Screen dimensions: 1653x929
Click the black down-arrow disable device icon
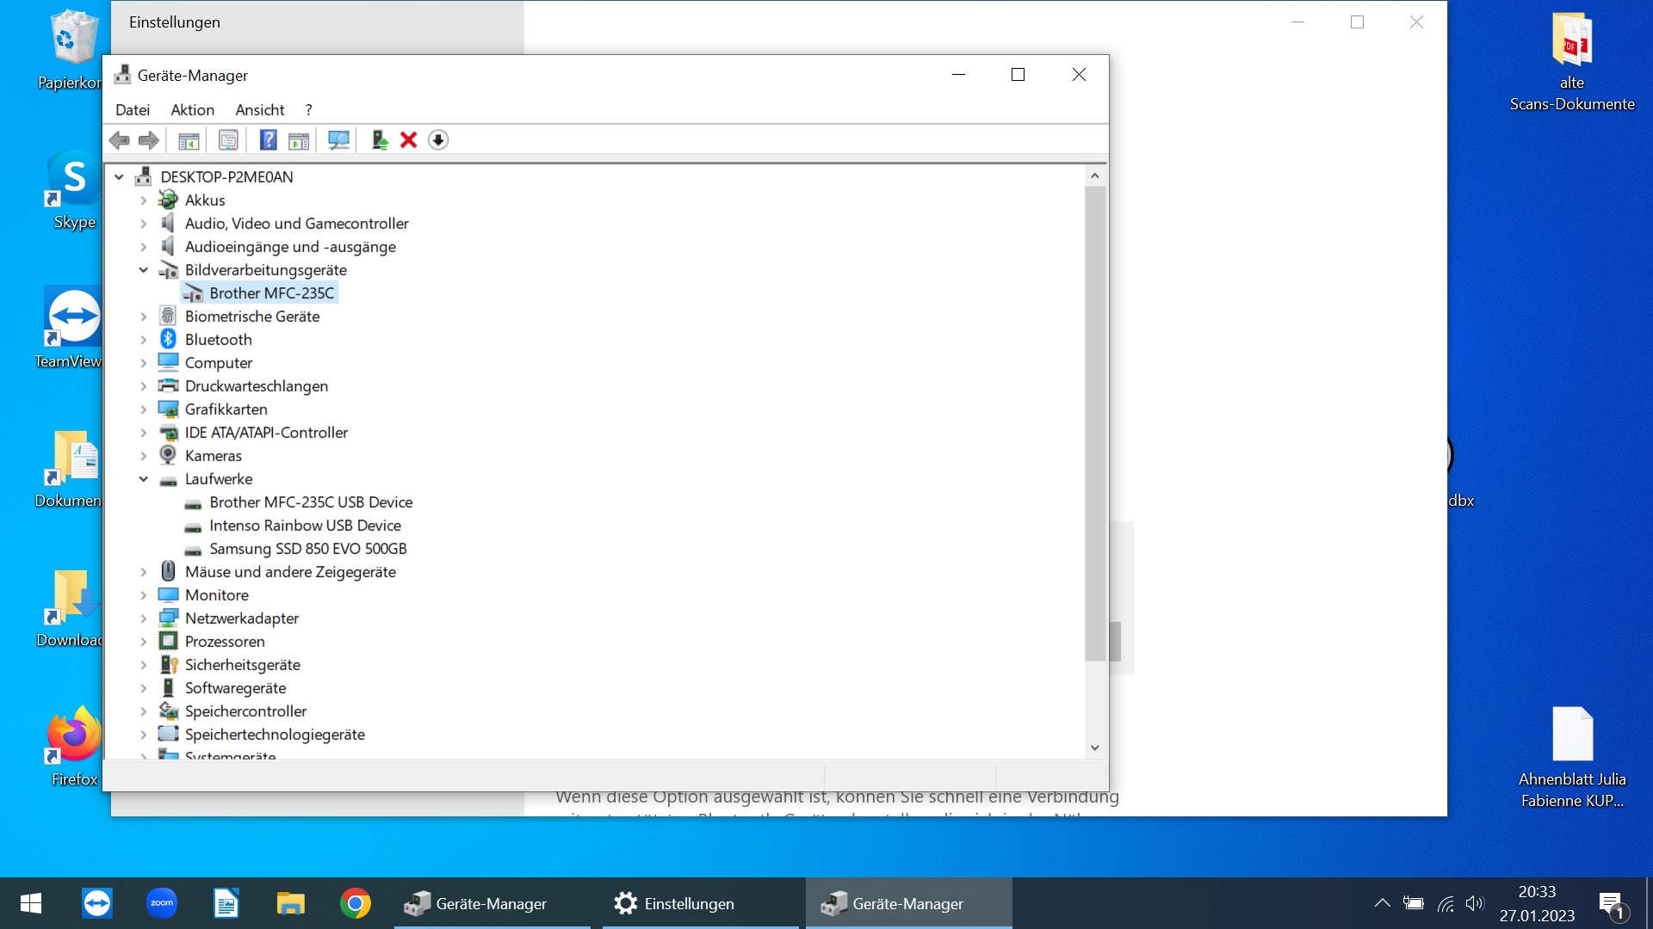pos(438,140)
